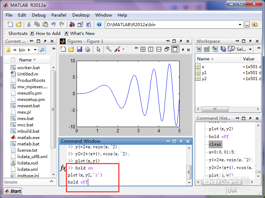Browse for folder with ellipsis button
The height and width of the screenshot is (198, 265).
tap(247, 25)
